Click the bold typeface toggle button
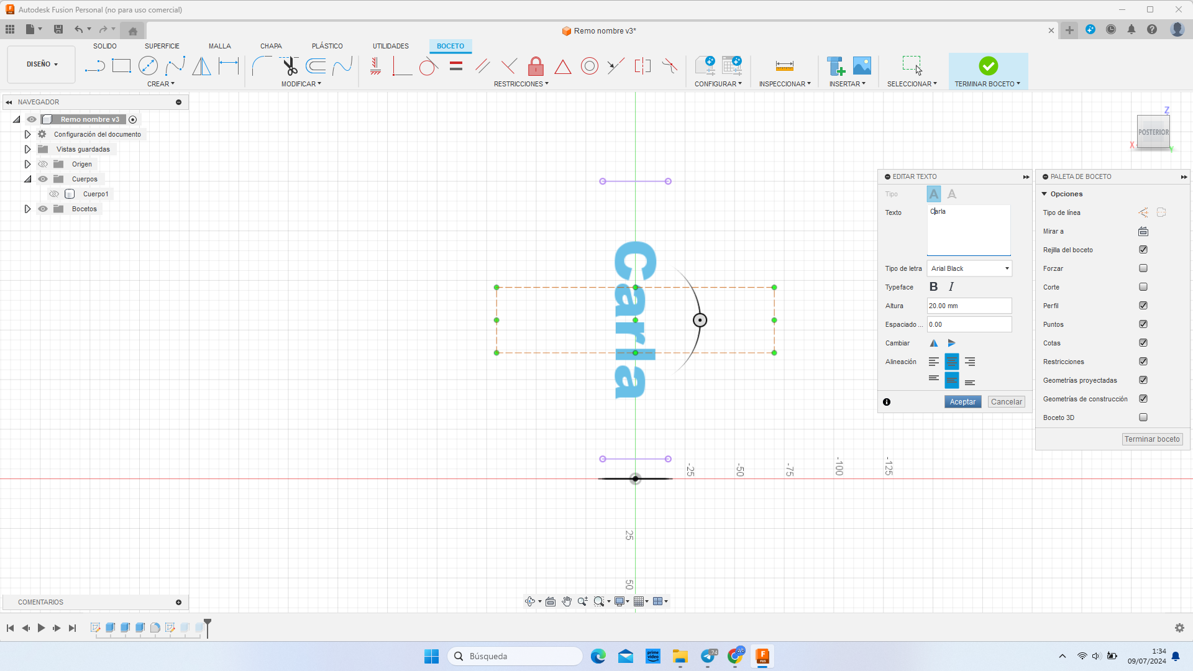The width and height of the screenshot is (1193, 671). pyautogui.click(x=934, y=287)
